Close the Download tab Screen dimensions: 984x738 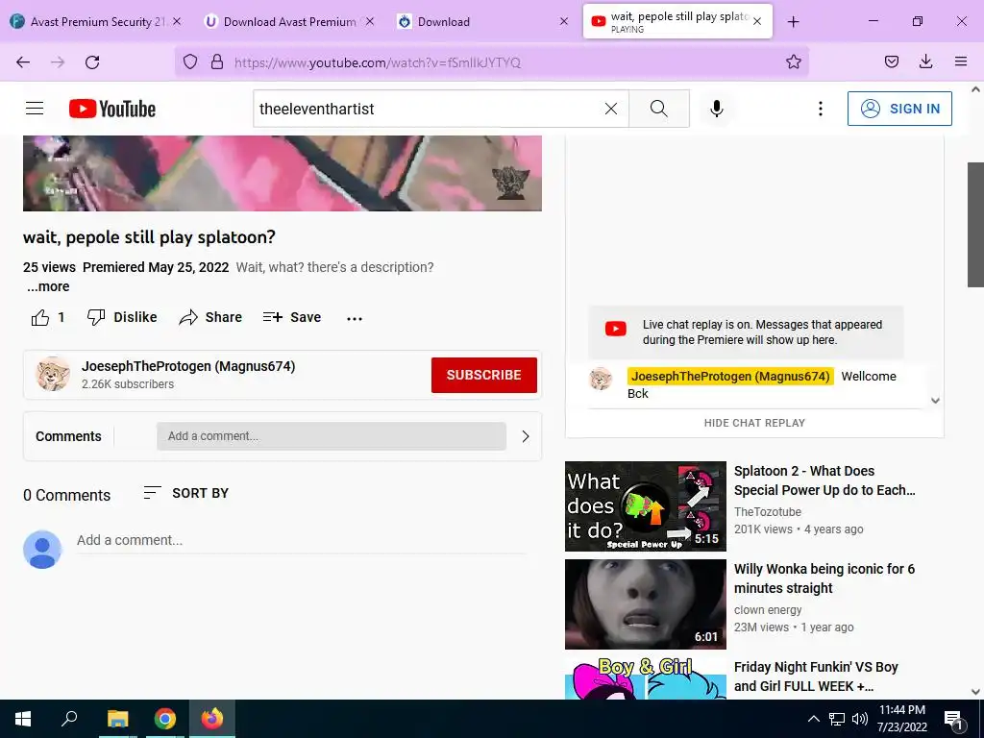[x=563, y=21]
